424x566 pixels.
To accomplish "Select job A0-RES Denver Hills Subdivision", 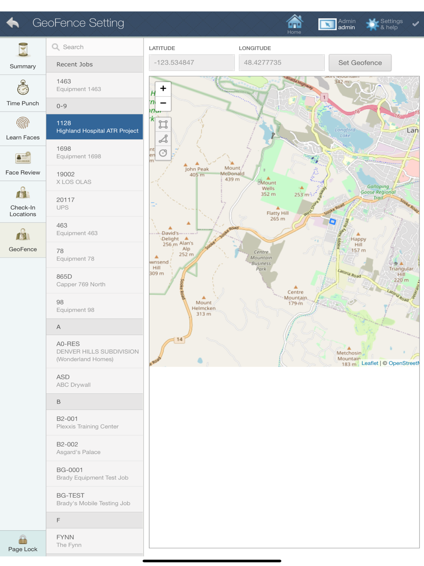I will (95, 351).
